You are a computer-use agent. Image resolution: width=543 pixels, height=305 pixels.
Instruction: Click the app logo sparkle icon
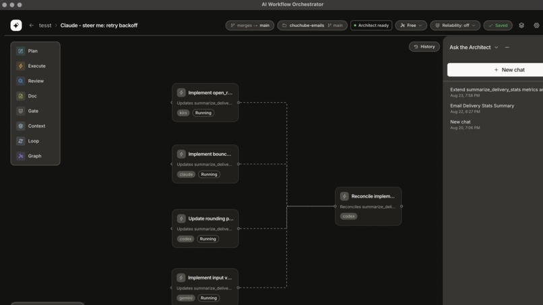tap(16, 26)
